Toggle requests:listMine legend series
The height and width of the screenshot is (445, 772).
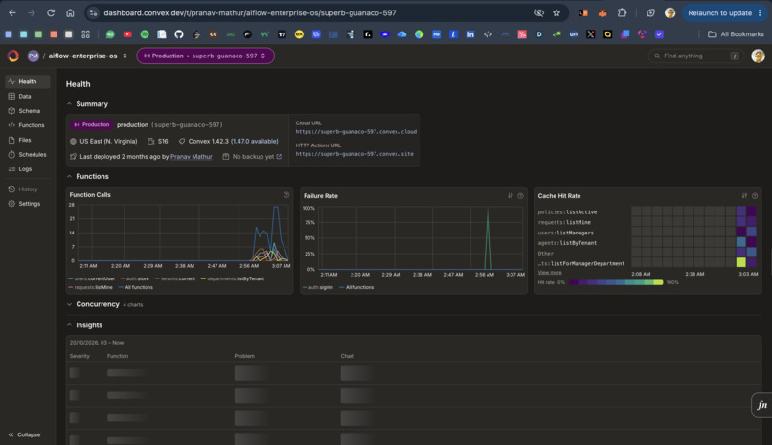pos(91,288)
